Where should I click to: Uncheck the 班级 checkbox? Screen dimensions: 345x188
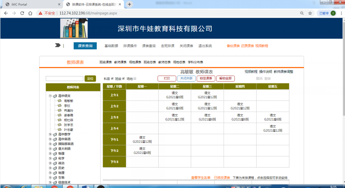124,78
